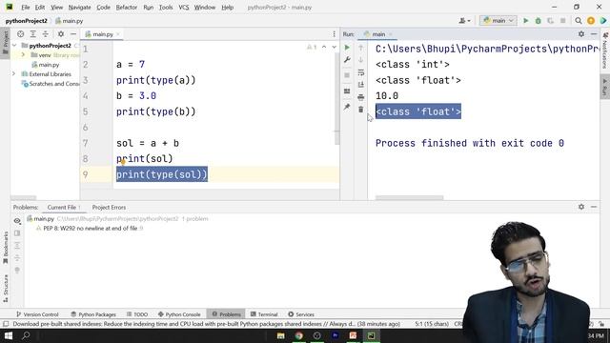
Task: Open Chrome from the taskbar
Action: (298, 335)
